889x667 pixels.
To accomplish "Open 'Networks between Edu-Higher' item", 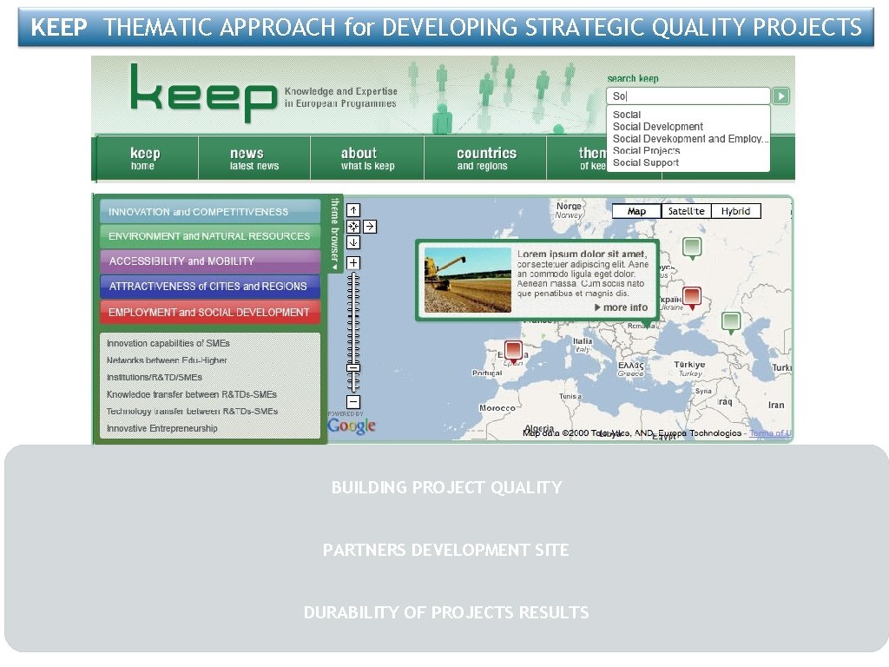I will 167,360.
